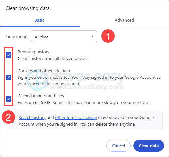Screen dimensions: 169x157
Task: Click the red number 1 annotation badge
Action: [x=108, y=36]
